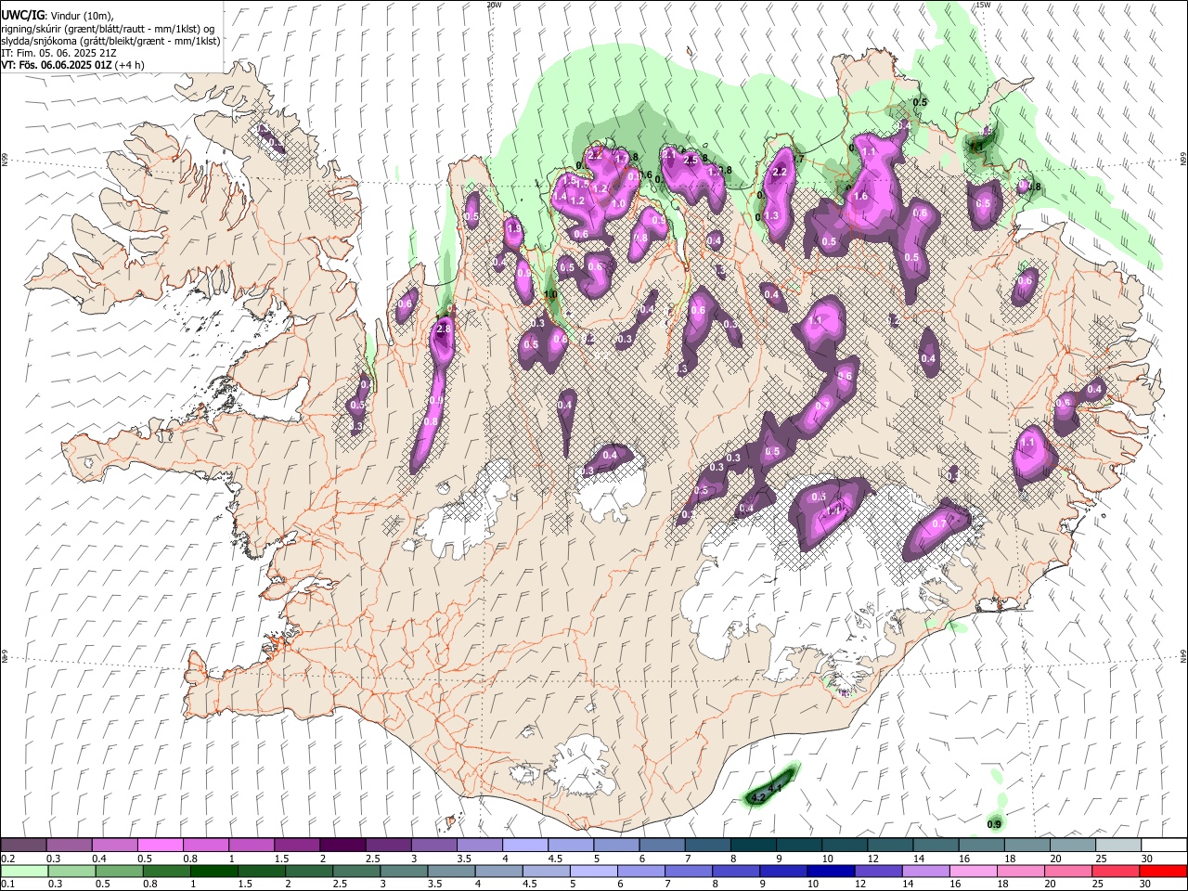Click the violet swatch starting at 12, lower row
1188x891 pixels.
click(x=878, y=871)
